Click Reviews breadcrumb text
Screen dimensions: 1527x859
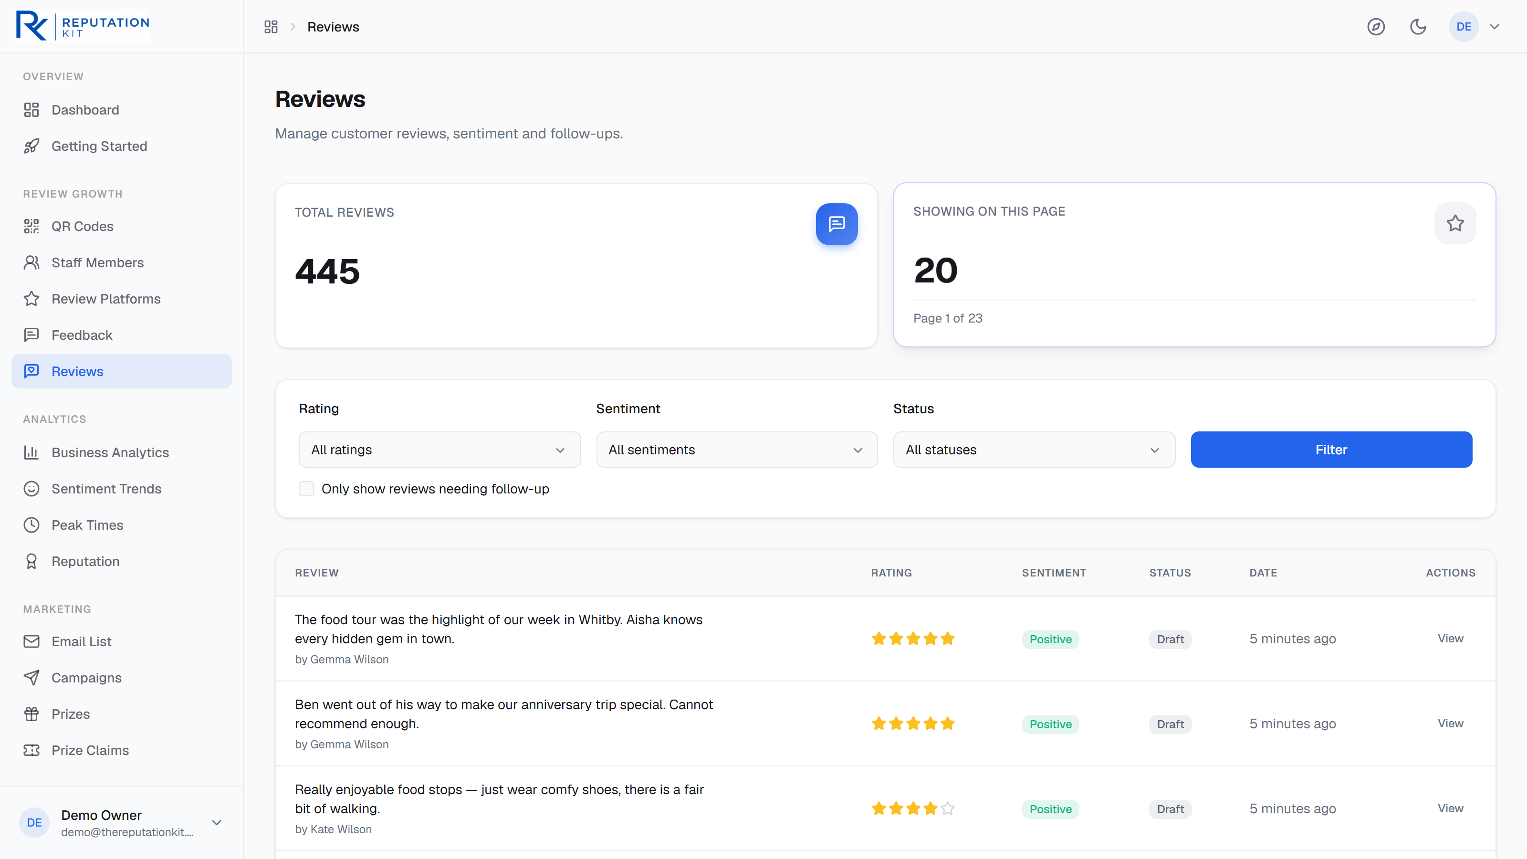[333, 27]
